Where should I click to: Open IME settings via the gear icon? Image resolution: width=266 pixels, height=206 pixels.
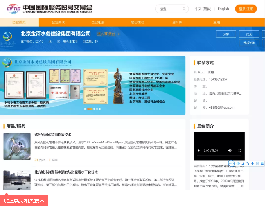coord(262,163)
